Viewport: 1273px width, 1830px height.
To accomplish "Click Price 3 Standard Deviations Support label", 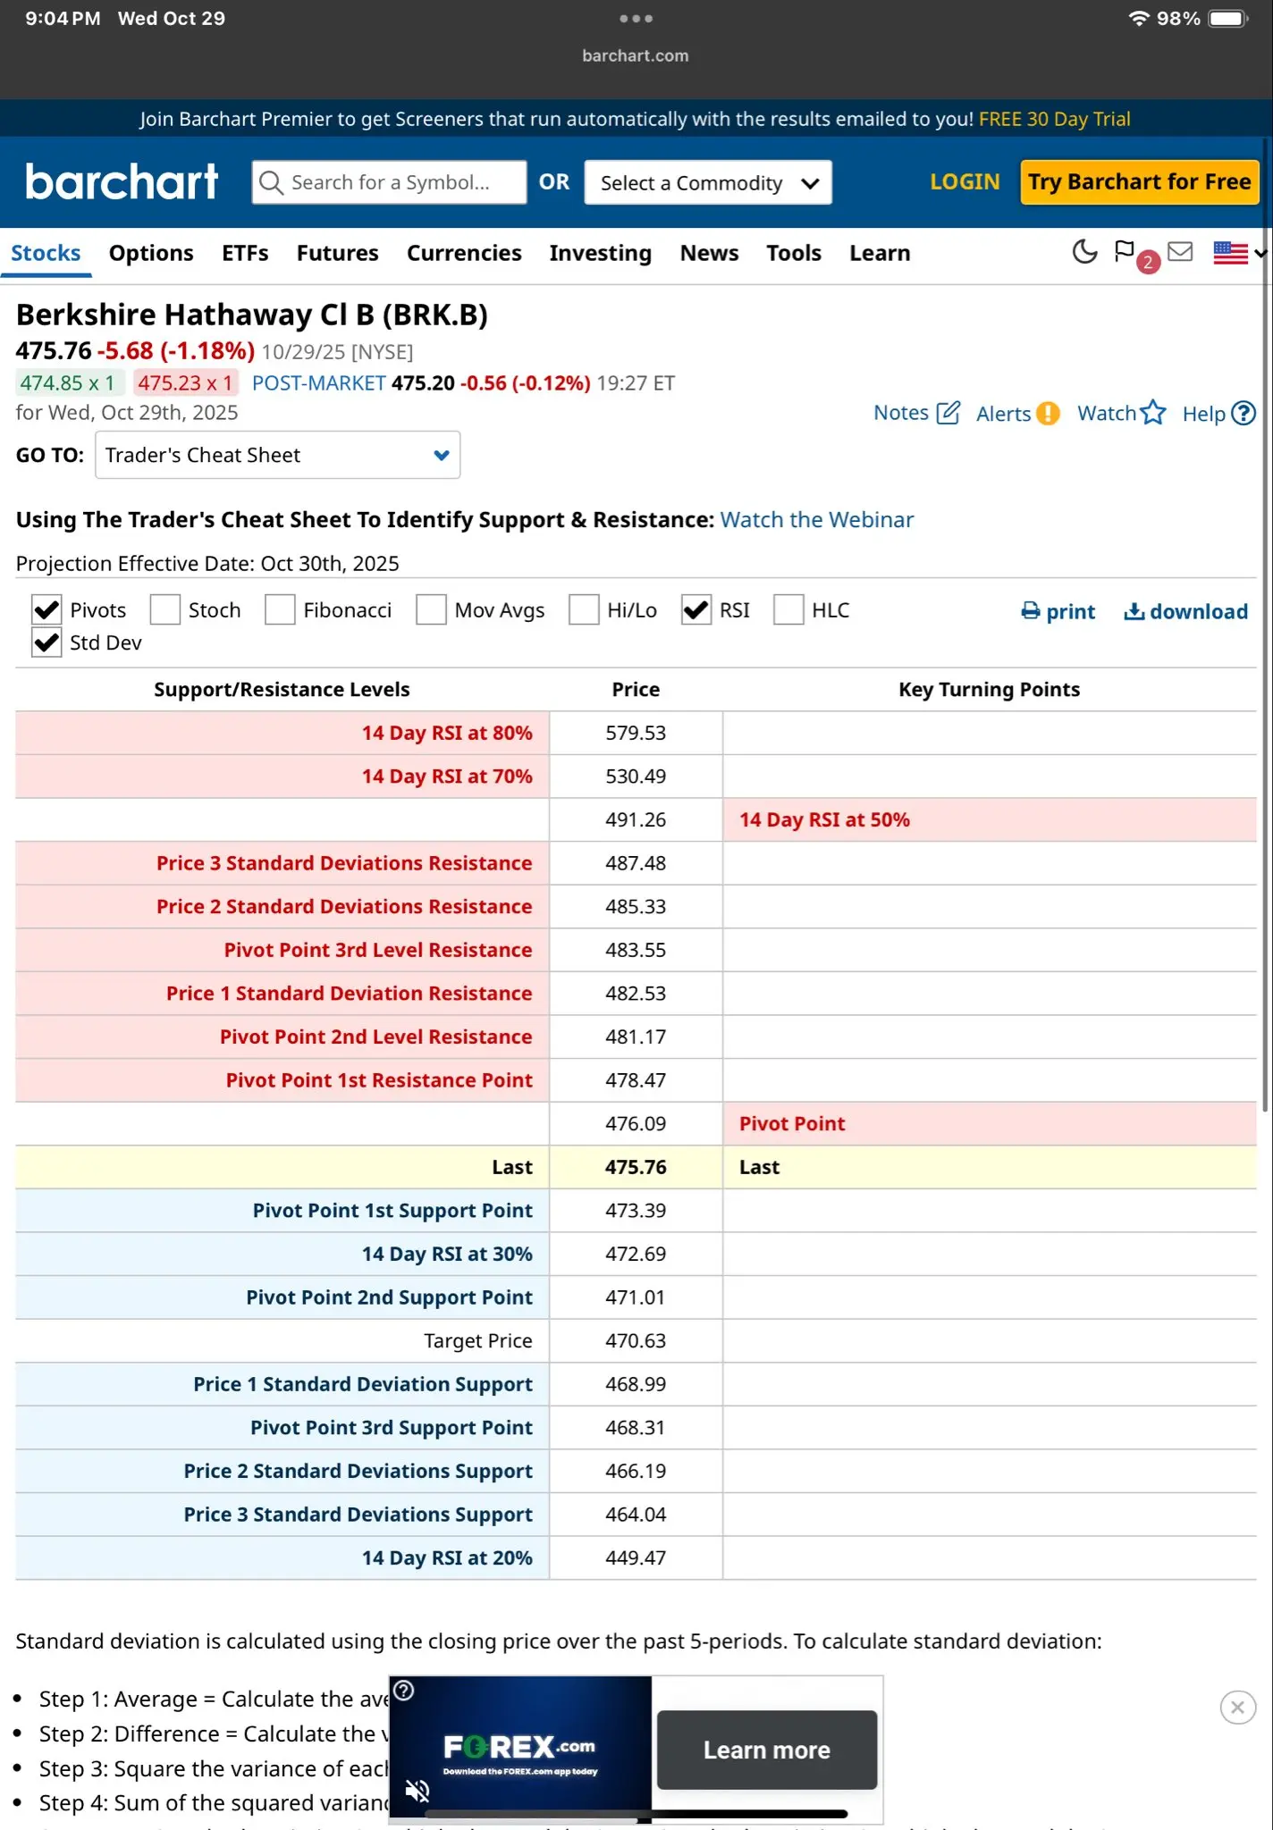I will pyautogui.click(x=358, y=1514).
